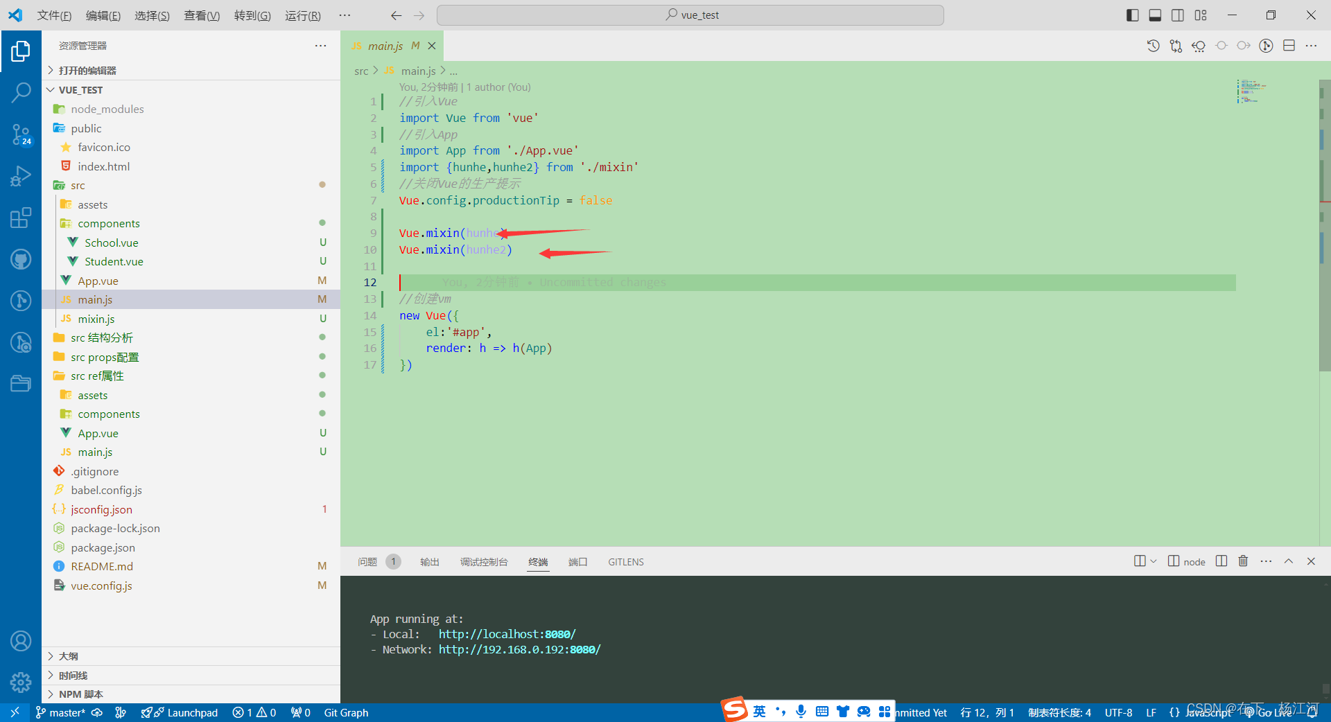Screen dimensions: 1331x722
Task: Open the 查看(V) menu
Action: click(x=202, y=15)
